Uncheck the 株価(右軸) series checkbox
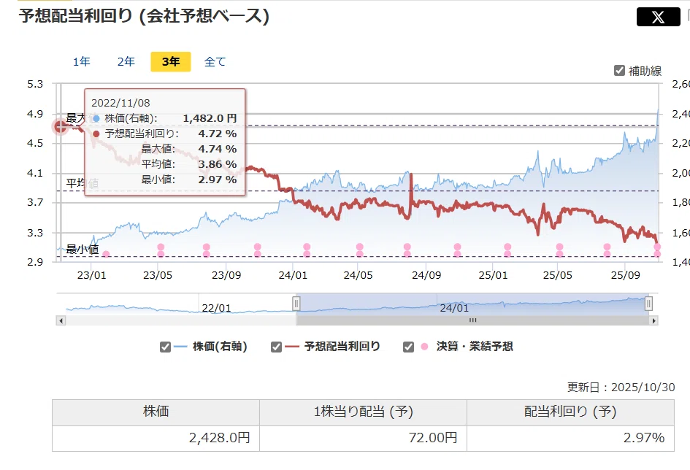690x470 pixels. [x=165, y=347]
